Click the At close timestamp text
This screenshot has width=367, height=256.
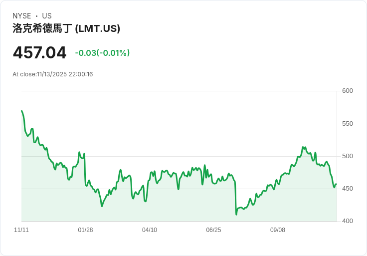53,74
